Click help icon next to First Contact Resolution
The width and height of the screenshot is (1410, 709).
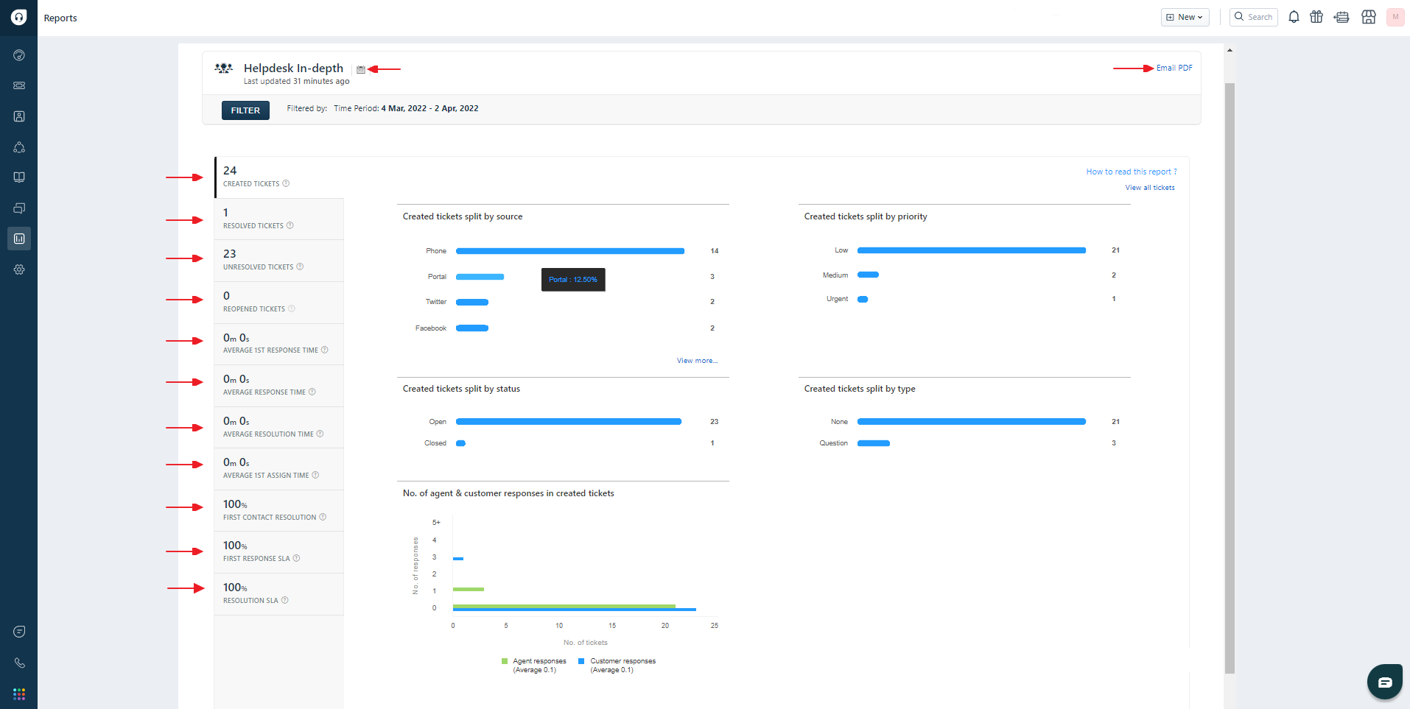pos(323,517)
